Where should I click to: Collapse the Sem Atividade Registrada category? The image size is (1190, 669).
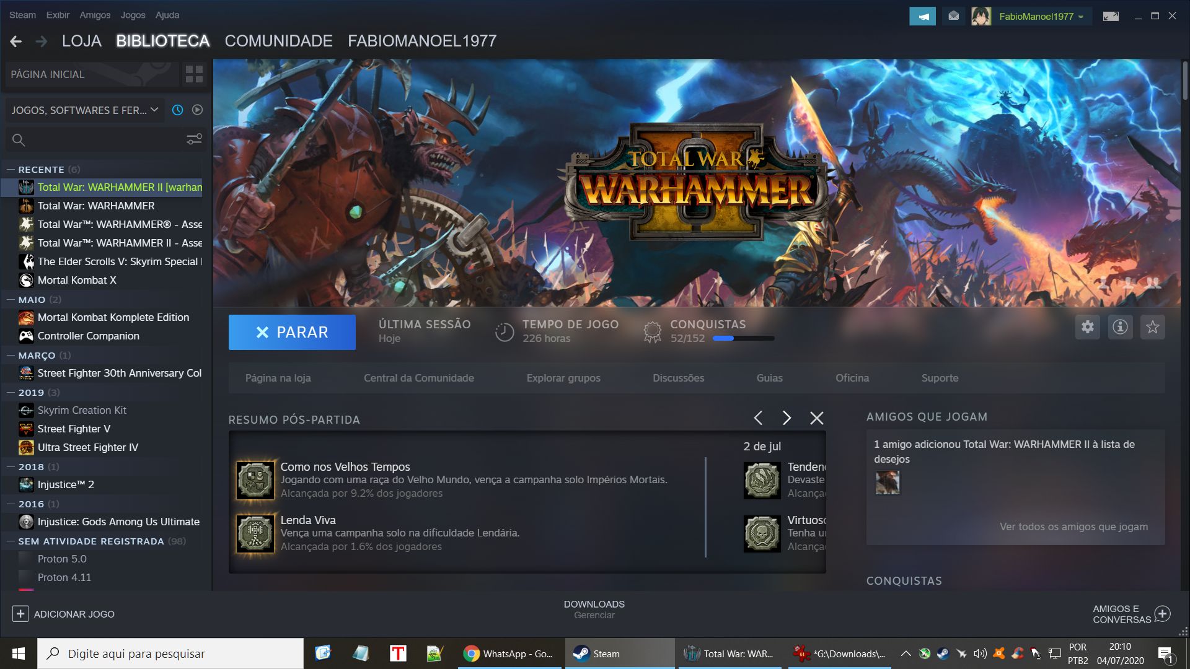click(x=11, y=541)
